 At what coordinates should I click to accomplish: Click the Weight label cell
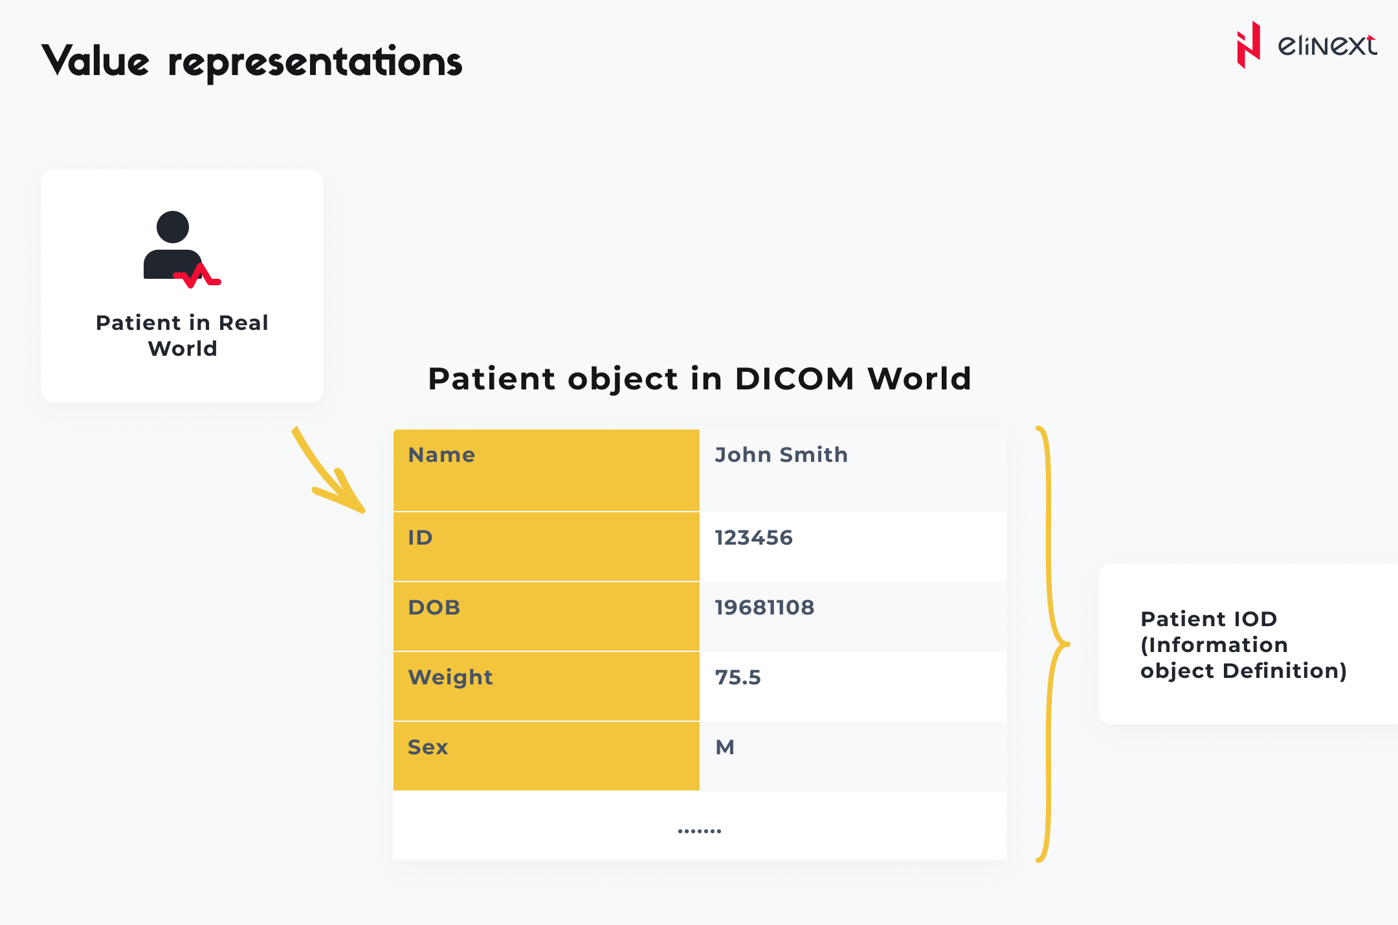click(x=546, y=686)
